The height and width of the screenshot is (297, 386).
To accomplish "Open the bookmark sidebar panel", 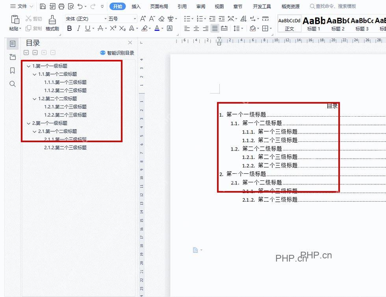I will coord(12,71).
